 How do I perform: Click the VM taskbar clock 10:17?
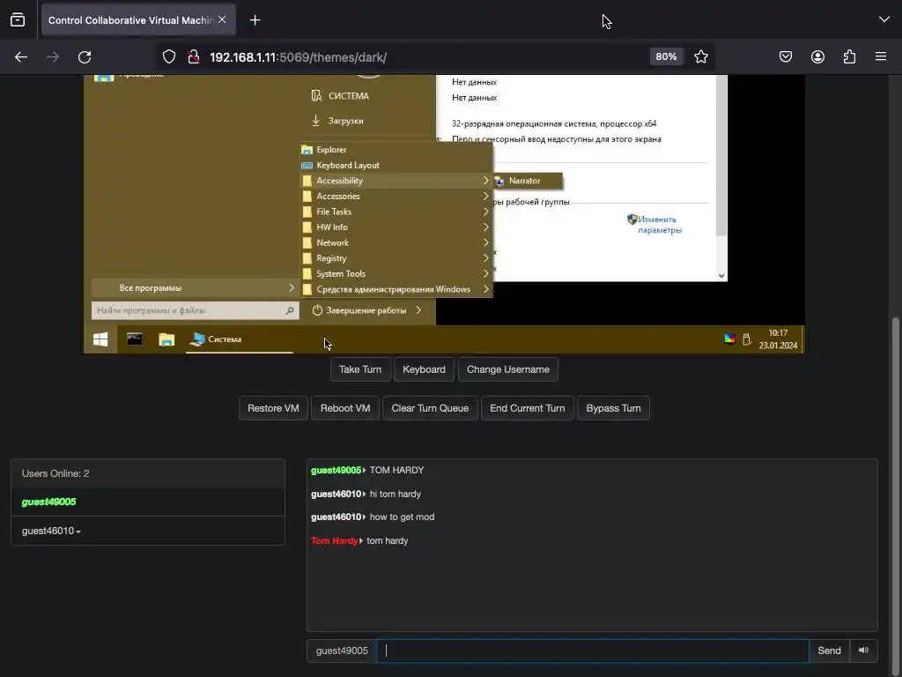click(778, 339)
